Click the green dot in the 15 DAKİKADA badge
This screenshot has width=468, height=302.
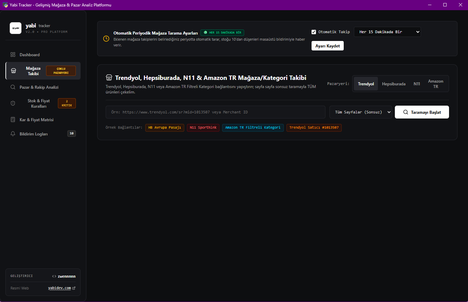click(x=205, y=33)
